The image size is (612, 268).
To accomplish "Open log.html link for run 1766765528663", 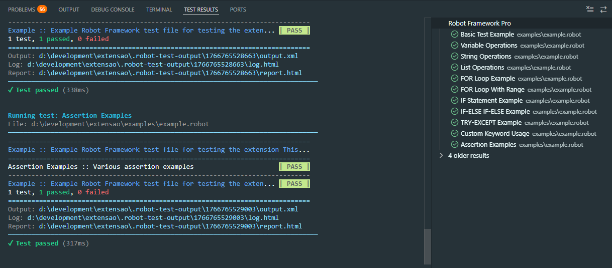I will point(153,64).
